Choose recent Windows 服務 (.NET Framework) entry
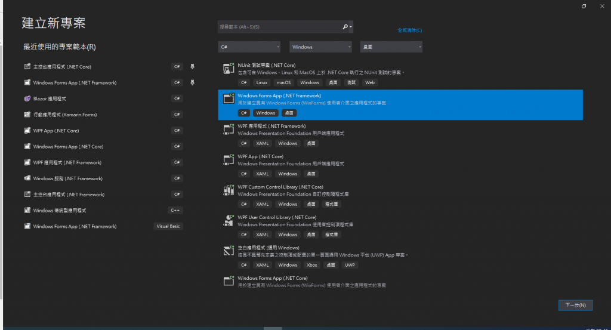Screen dimensions: 611x330 tap(103, 178)
